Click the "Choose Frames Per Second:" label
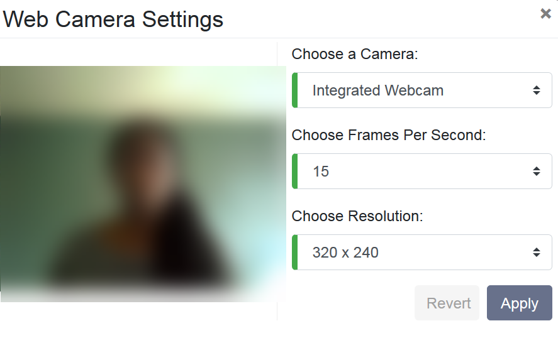The image size is (558, 338). [389, 135]
